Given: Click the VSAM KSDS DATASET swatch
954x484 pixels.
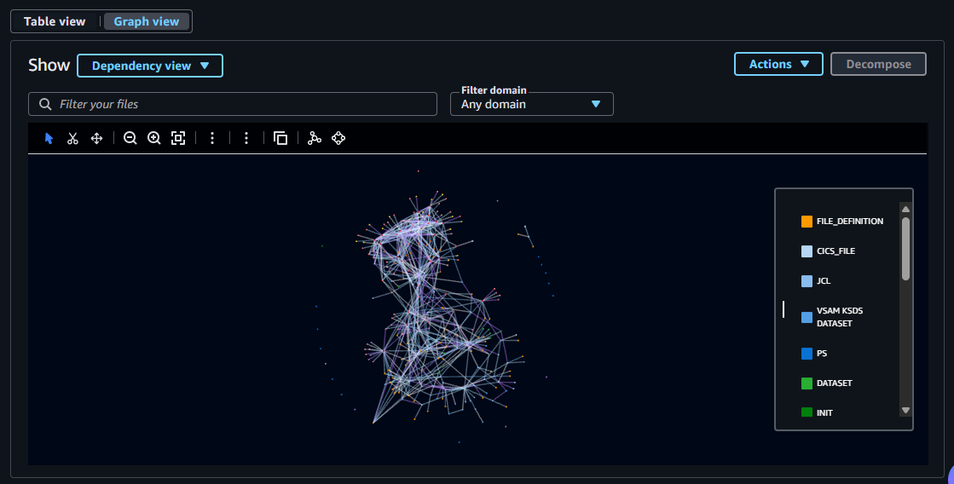Looking at the screenshot, I should click(807, 317).
